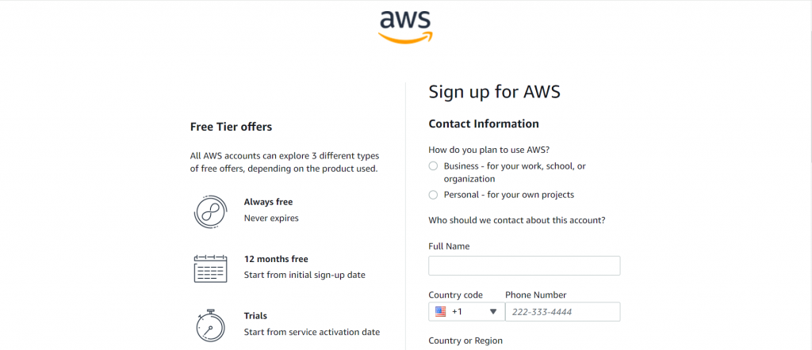Click the Sign up for AWS heading
812x350 pixels.
pos(494,92)
